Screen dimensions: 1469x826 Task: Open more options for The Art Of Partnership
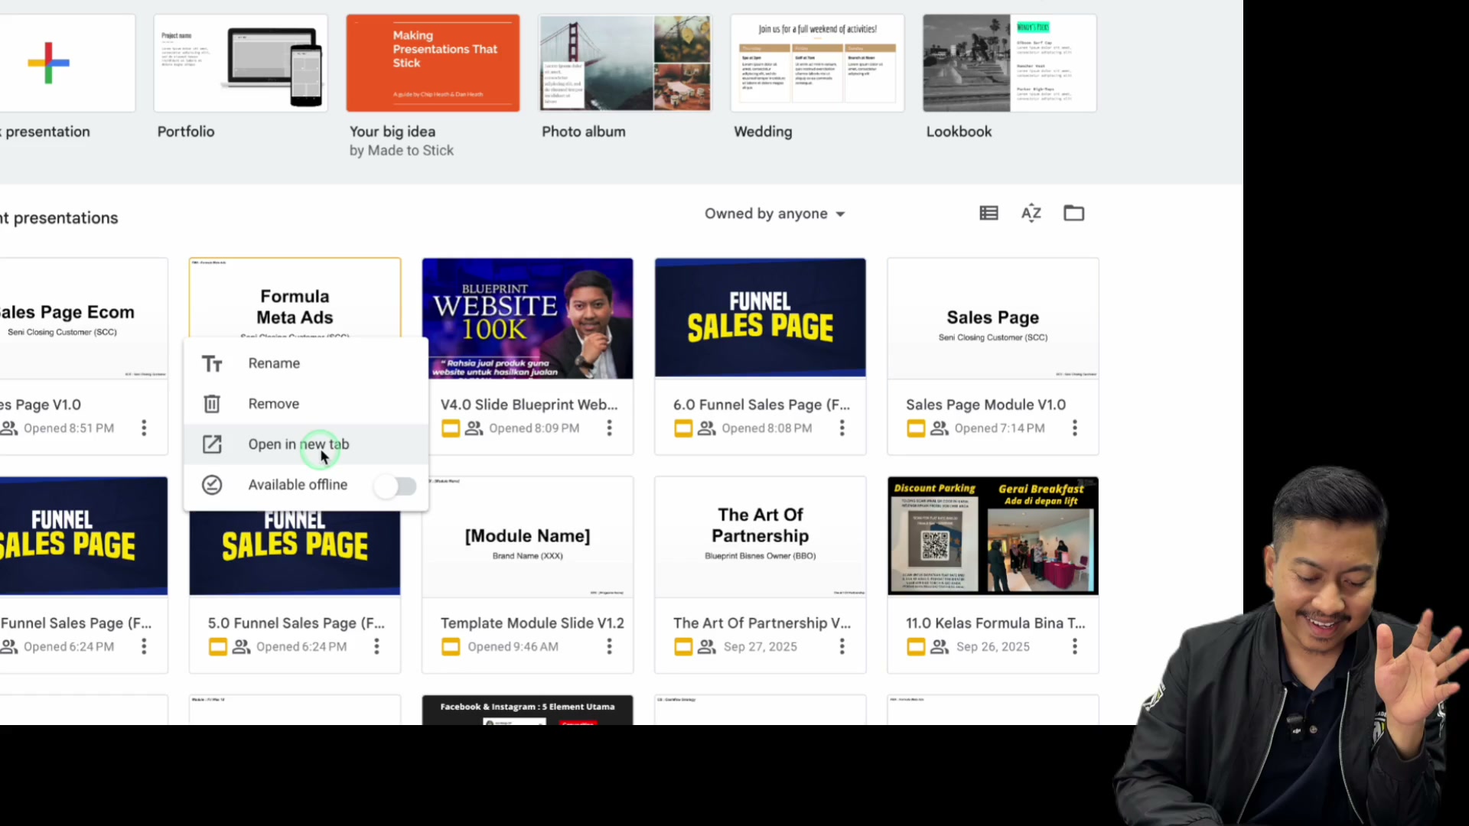click(x=842, y=647)
